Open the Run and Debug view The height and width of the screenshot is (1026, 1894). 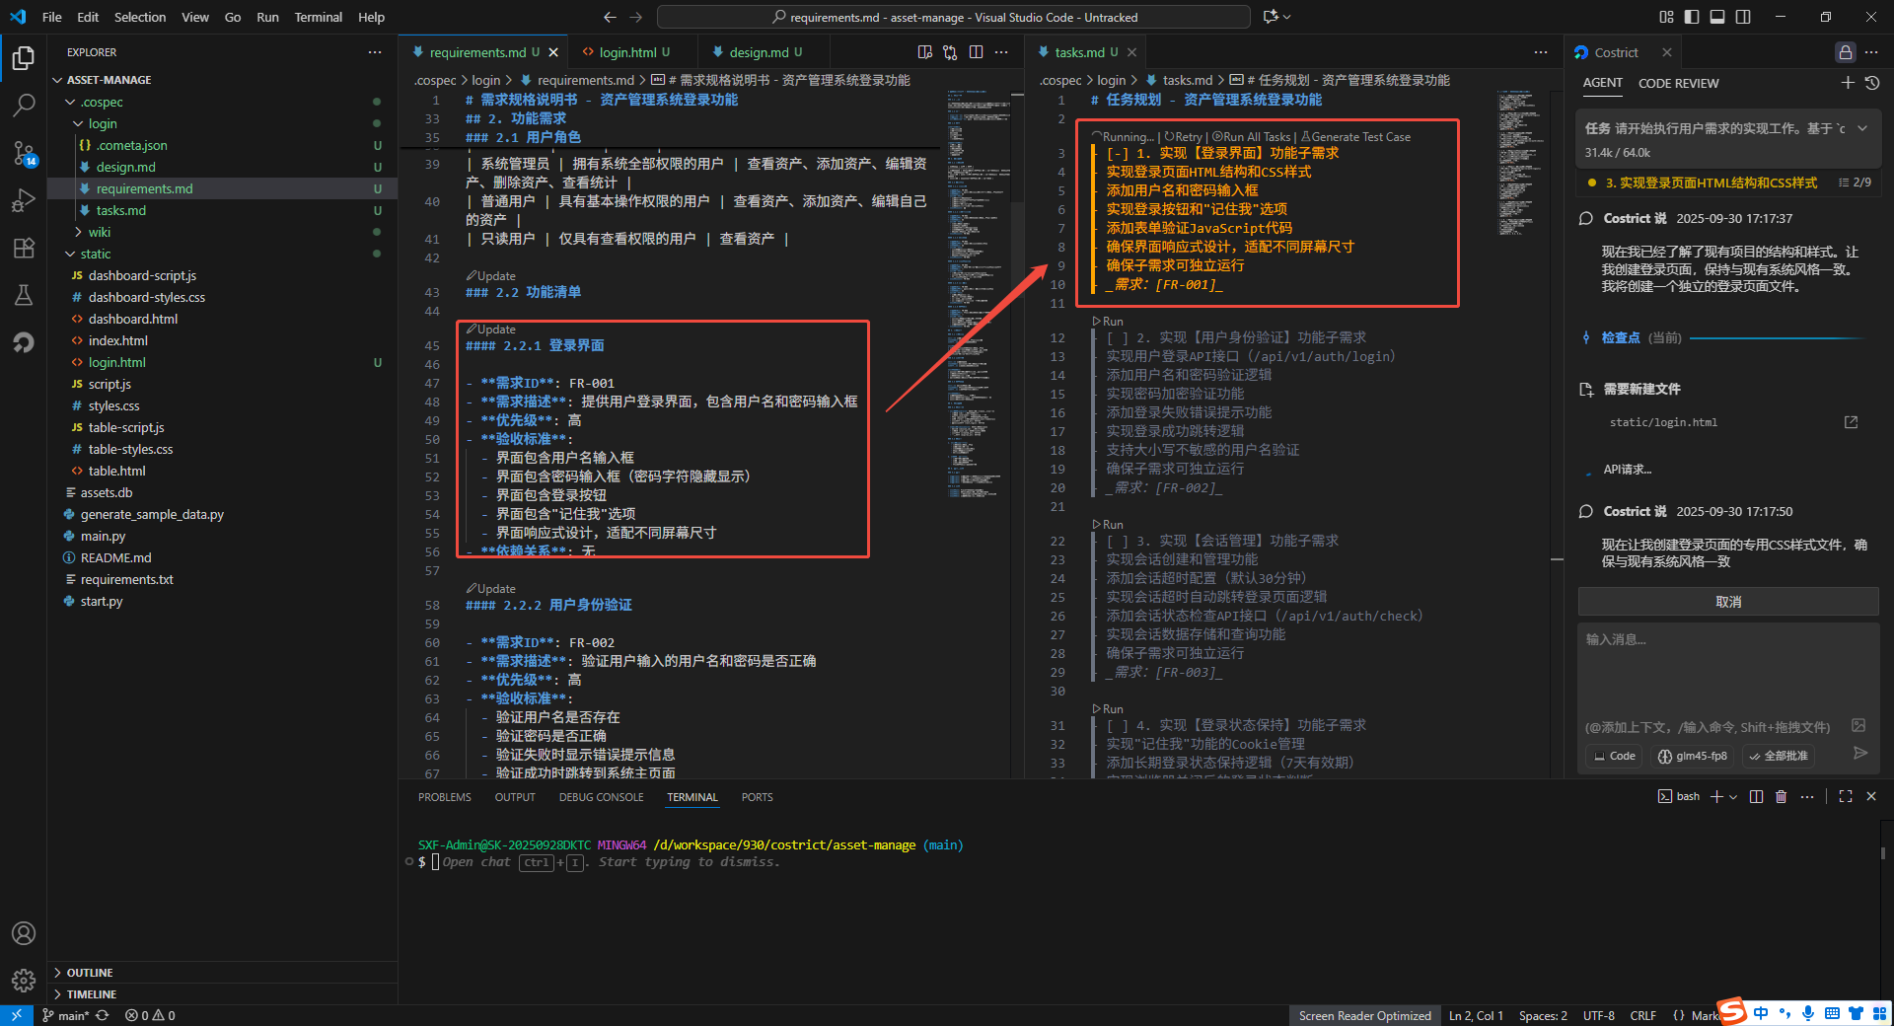[x=24, y=200]
